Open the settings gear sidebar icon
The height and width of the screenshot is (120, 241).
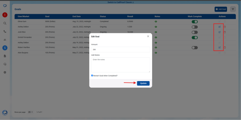(x=5, y=72)
